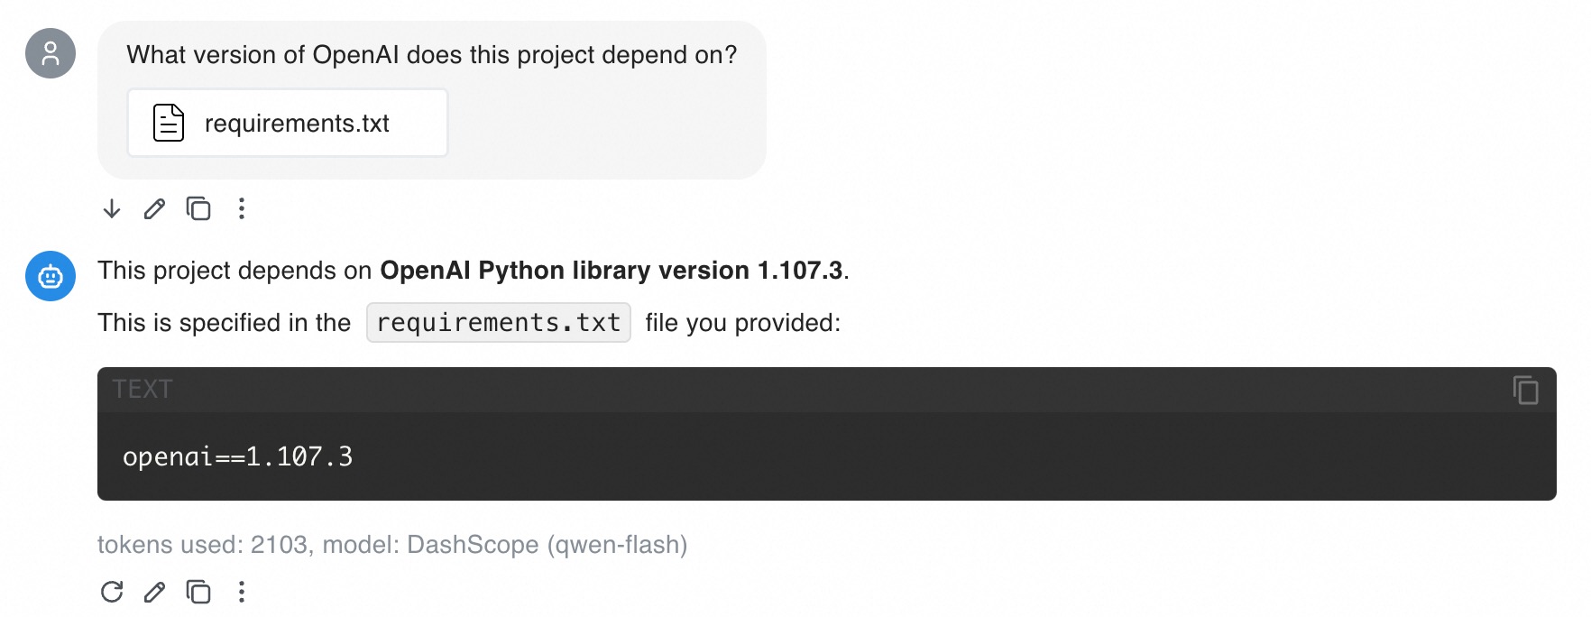Copy the user message using its copy icon
The height and width of the screenshot is (617, 1591).
pos(198,209)
